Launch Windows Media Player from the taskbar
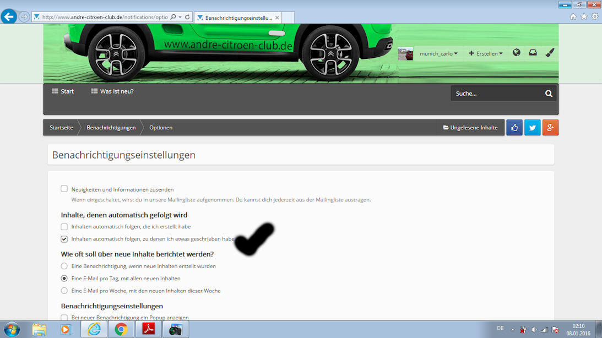The width and height of the screenshot is (602, 338). 66,330
